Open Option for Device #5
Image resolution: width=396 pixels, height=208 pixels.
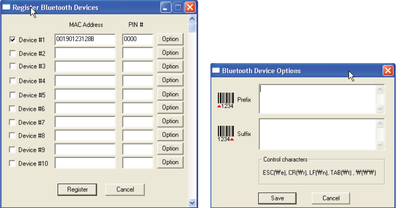(170, 94)
